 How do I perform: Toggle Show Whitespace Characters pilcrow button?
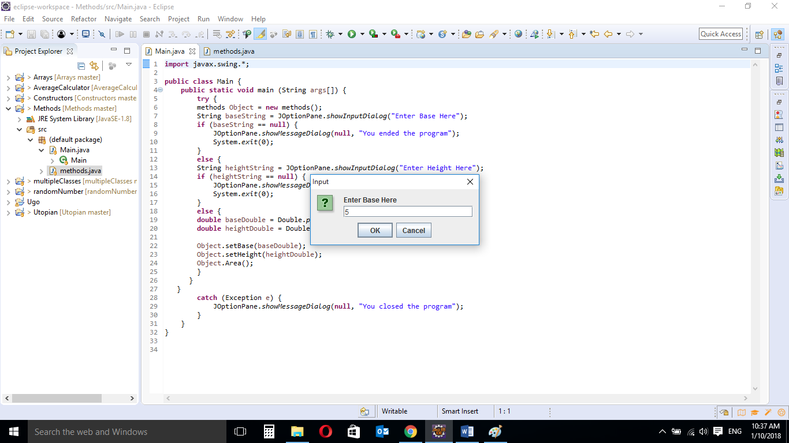tap(312, 34)
